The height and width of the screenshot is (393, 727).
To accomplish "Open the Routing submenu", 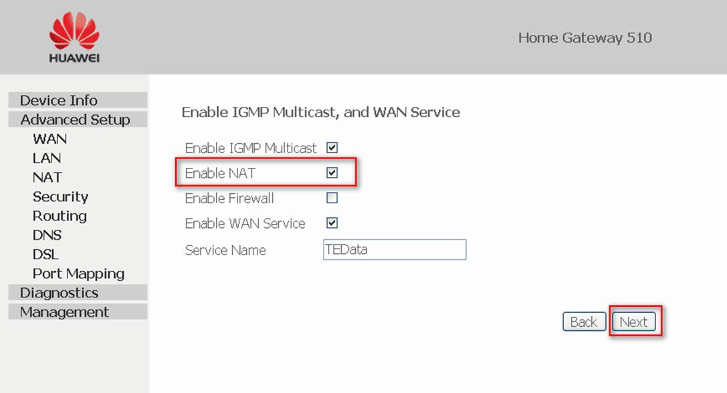I will tap(60, 216).
